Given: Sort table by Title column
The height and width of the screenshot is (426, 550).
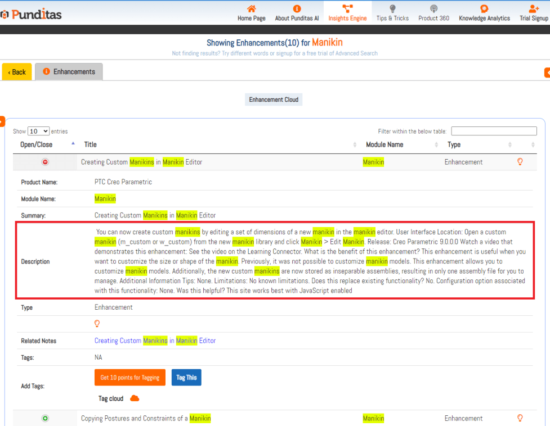Looking at the screenshot, I should pos(90,144).
